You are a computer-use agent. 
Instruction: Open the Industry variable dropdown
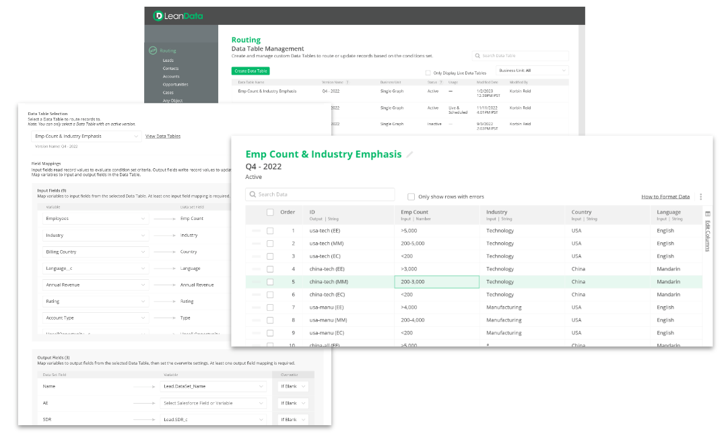coord(96,235)
